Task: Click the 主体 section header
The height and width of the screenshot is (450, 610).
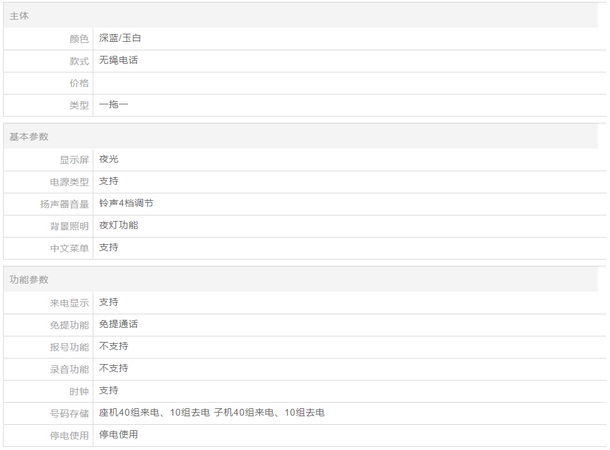Action: coord(19,16)
